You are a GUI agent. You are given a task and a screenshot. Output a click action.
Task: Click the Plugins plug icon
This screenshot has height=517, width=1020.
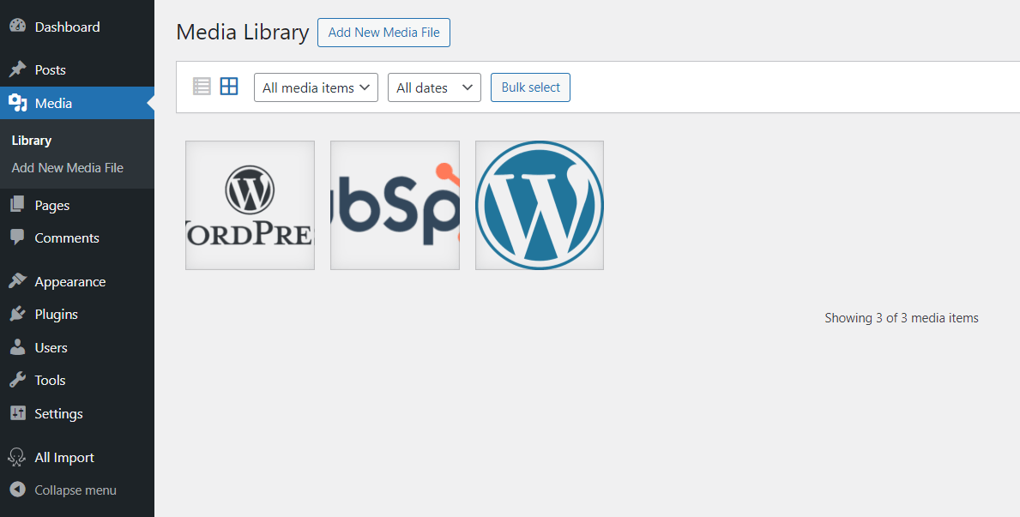tap(17, 314)
